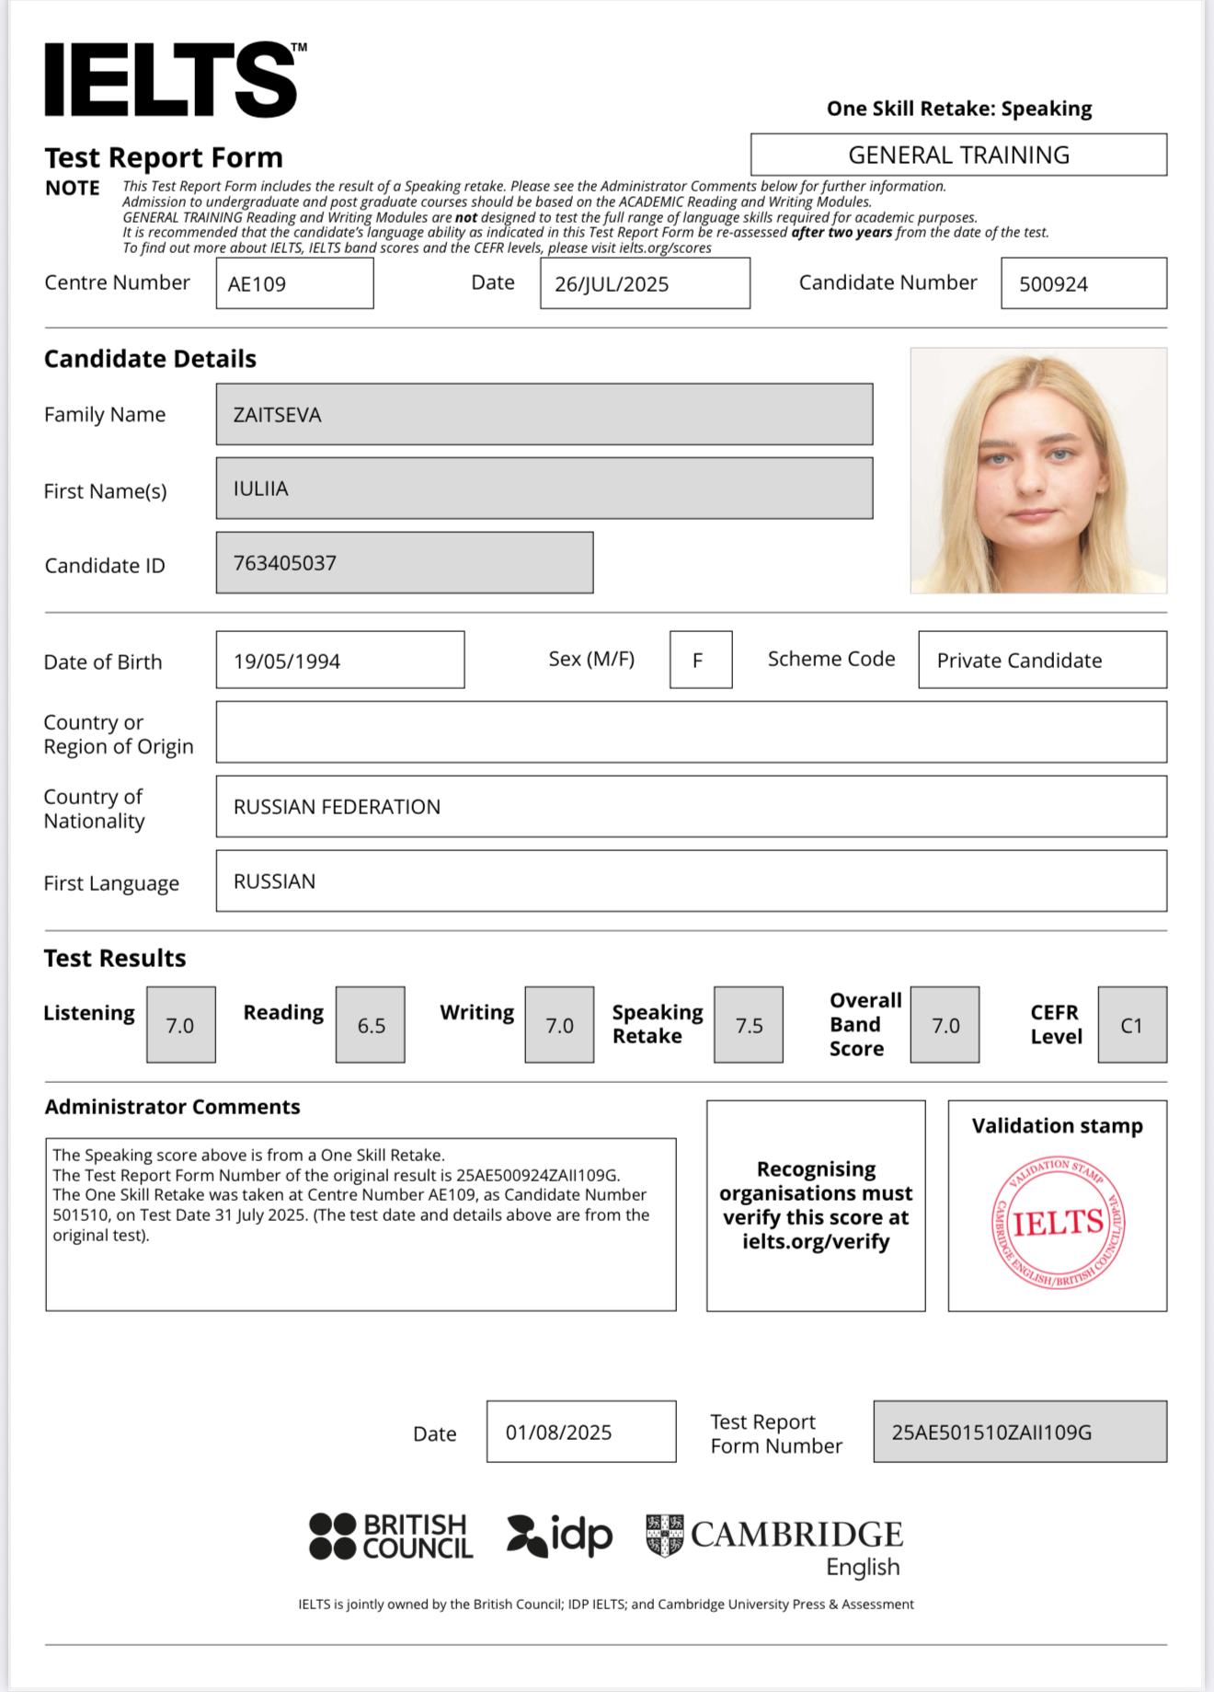Click the Overall Band Score box
1214x1692 pixels.
point(945,1025)
